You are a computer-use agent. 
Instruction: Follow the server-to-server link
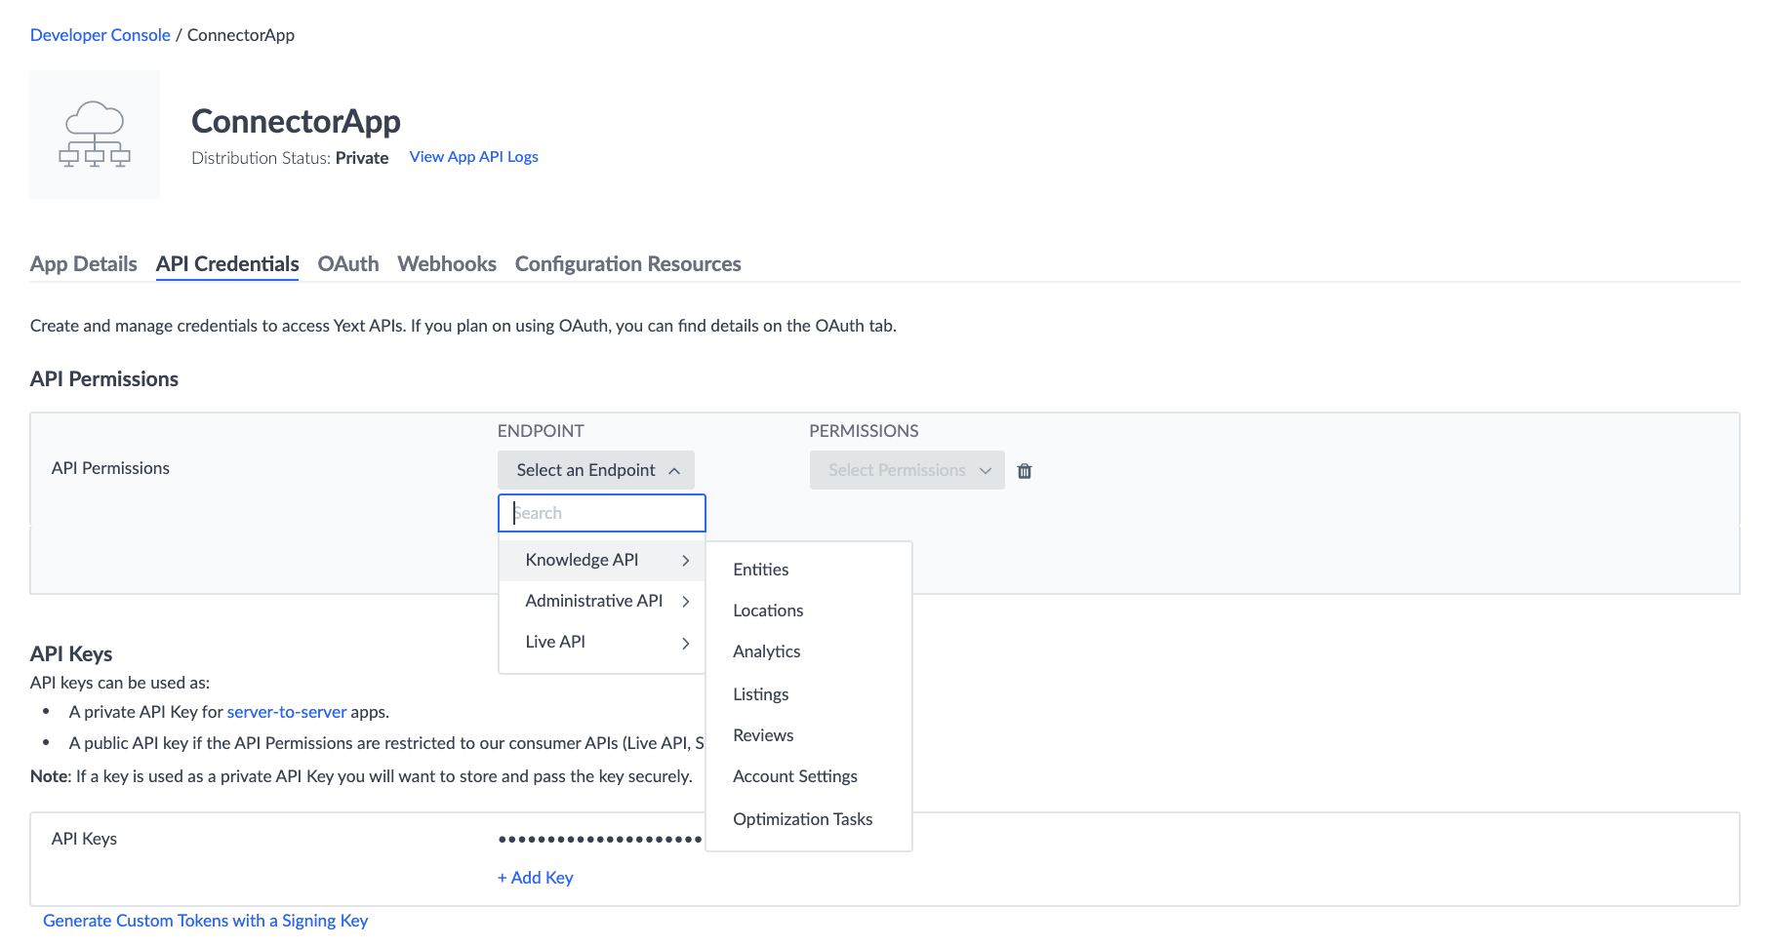point(287,712)
